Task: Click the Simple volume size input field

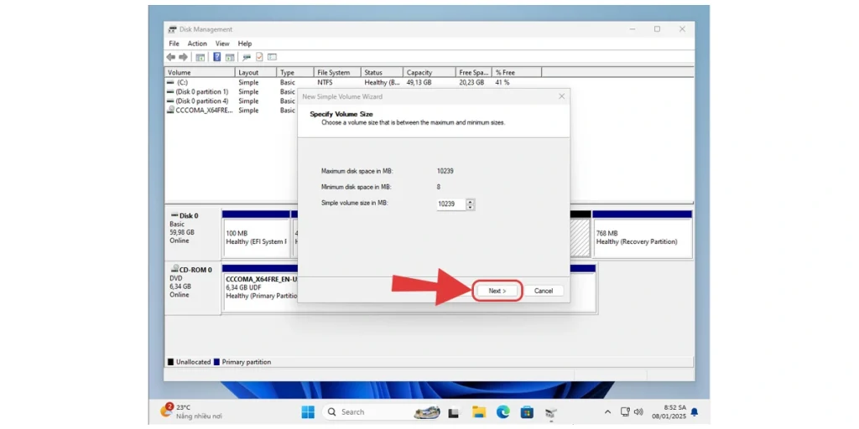Action: click(x=450, y=204)
